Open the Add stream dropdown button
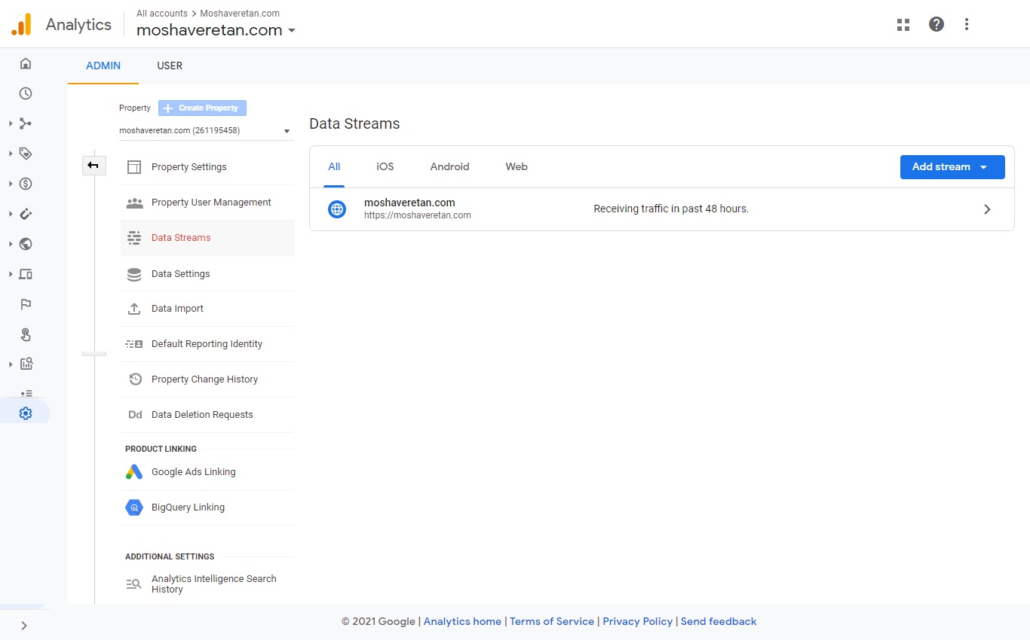 pos(952,167)
